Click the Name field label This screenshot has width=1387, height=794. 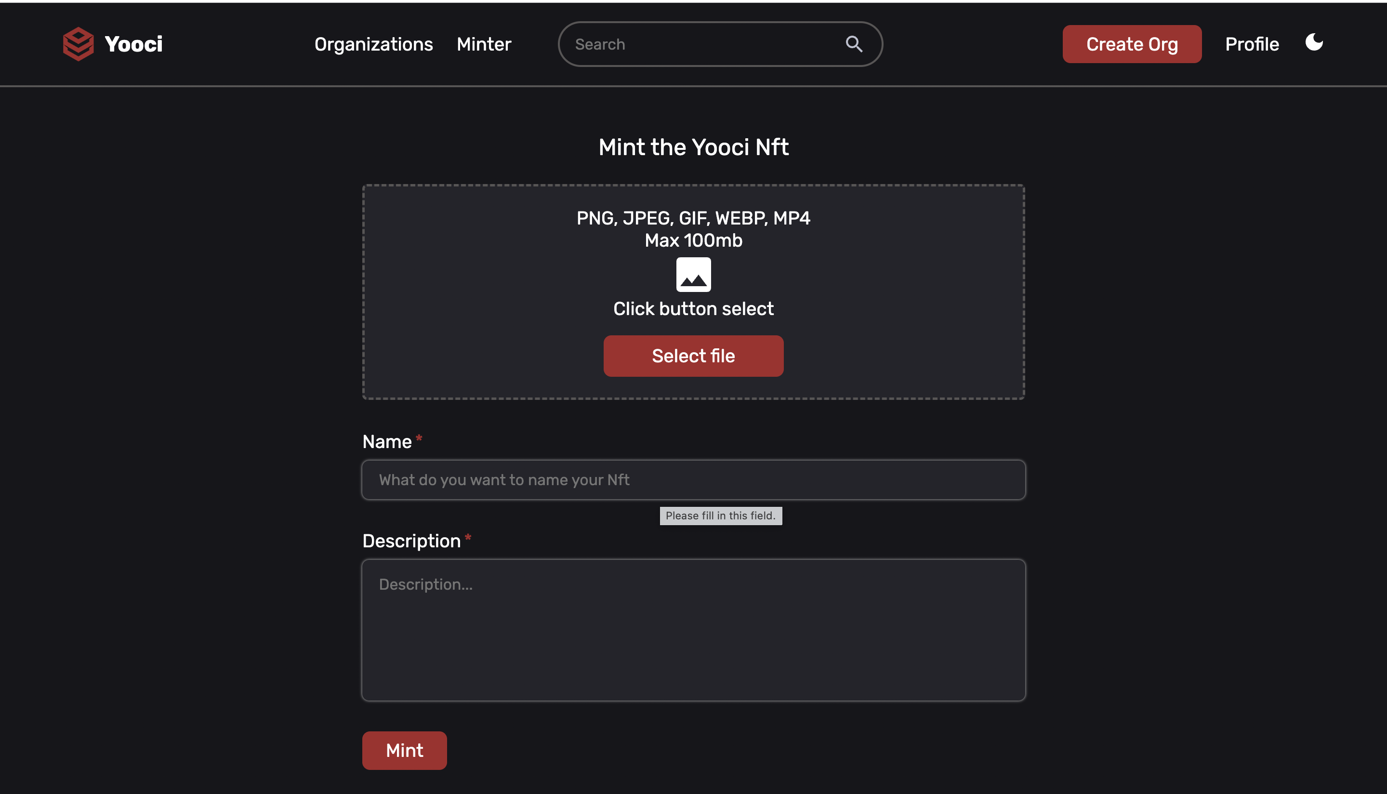[x=387, y=442]
